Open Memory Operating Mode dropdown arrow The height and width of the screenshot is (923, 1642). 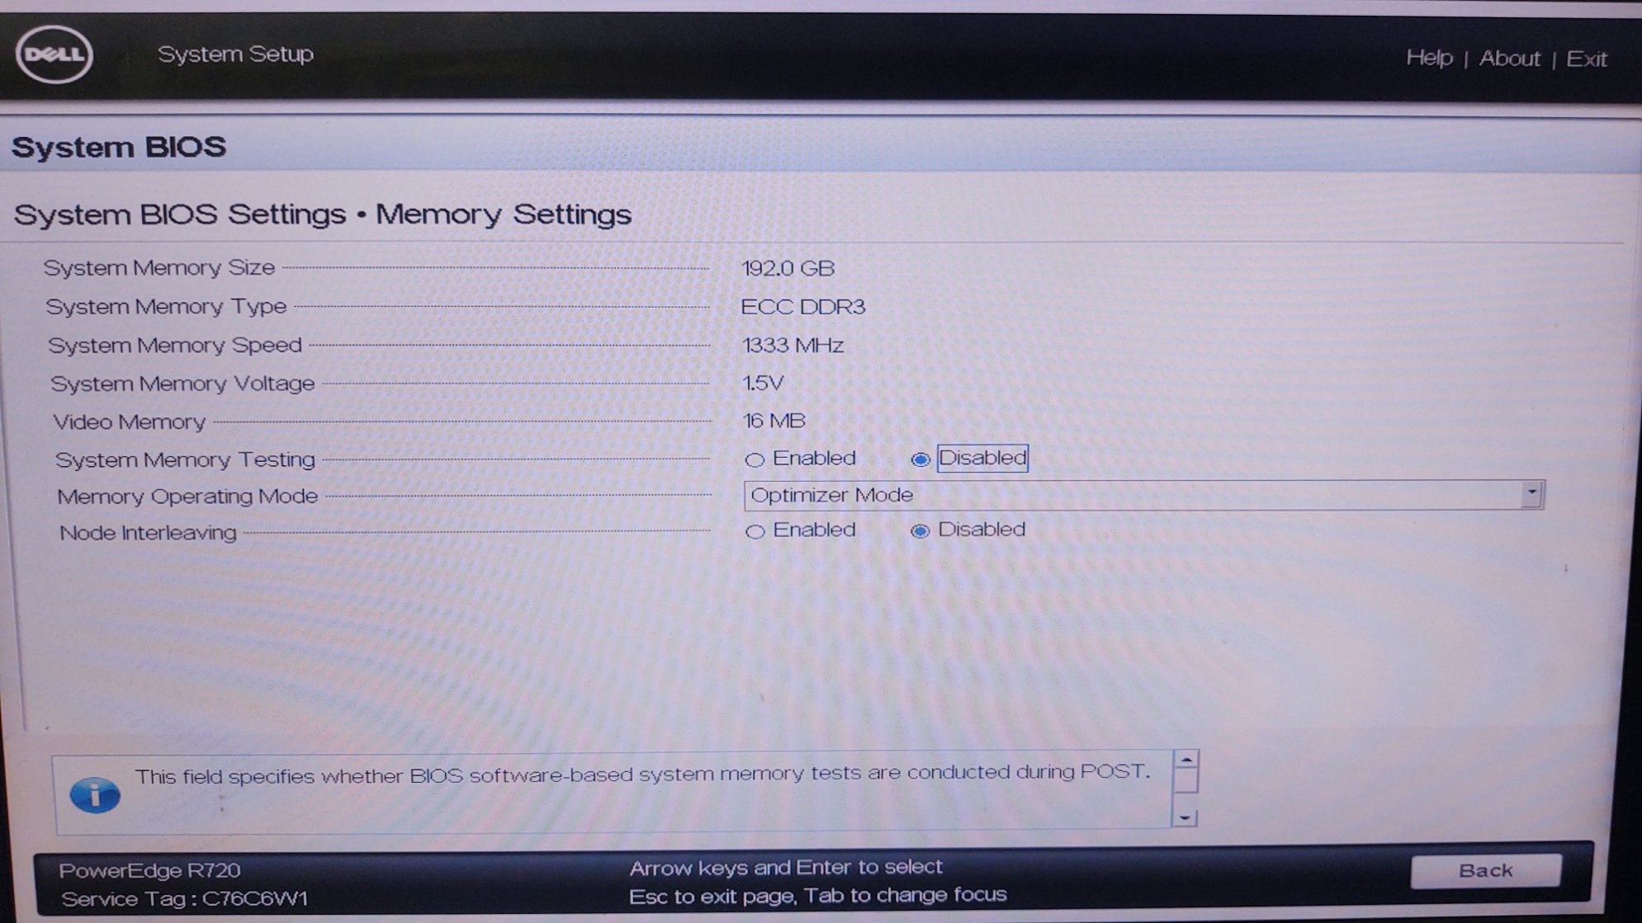click(1531, 493)
